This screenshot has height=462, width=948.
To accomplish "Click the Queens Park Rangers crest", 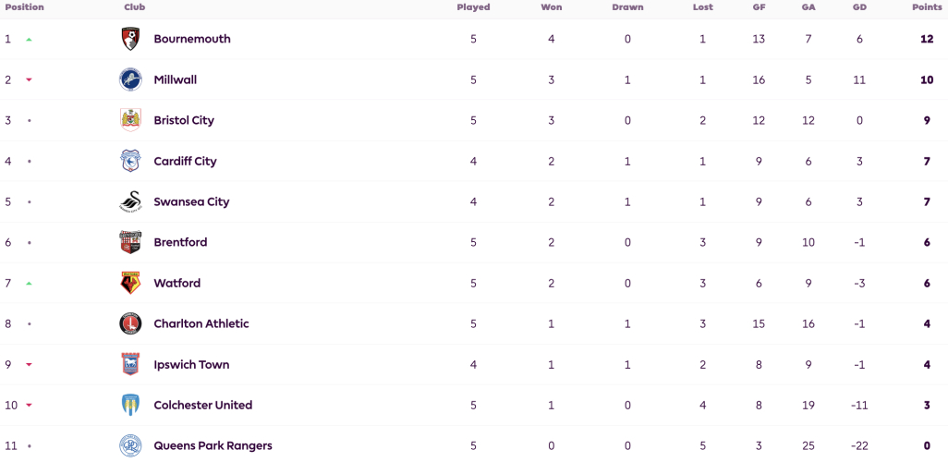I will pyautogui.click(x=130, y=446).
